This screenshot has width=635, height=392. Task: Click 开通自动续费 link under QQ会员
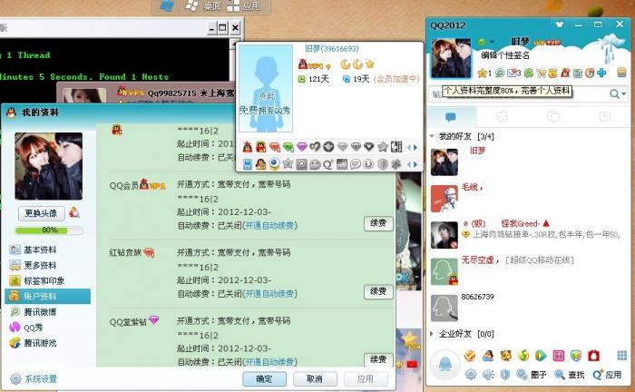(x=269, y=225)
